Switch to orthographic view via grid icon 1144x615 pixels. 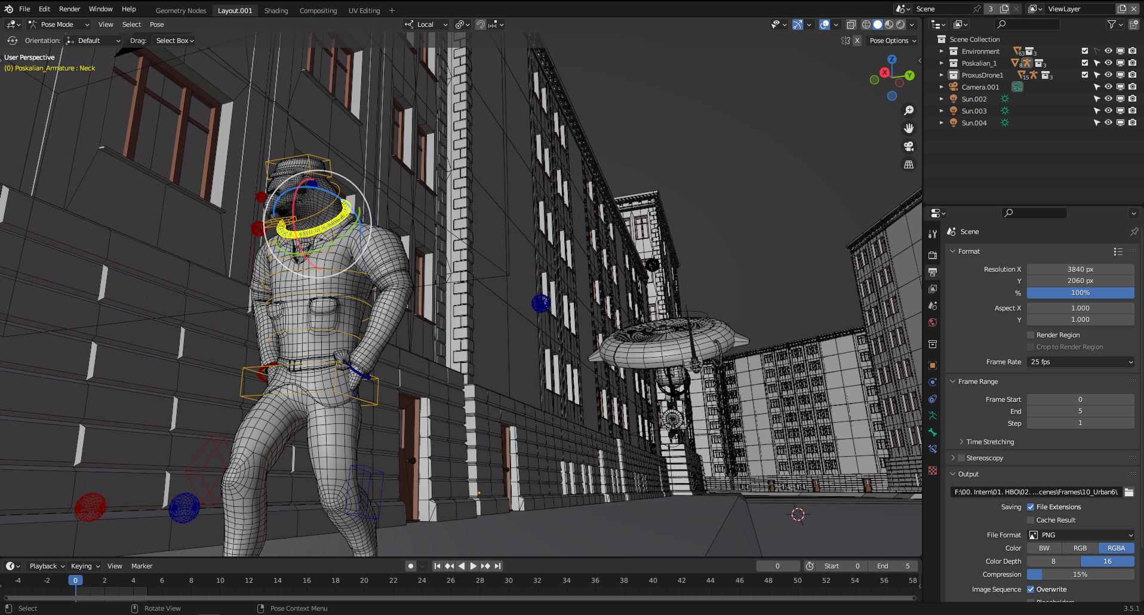pos(909,164)
